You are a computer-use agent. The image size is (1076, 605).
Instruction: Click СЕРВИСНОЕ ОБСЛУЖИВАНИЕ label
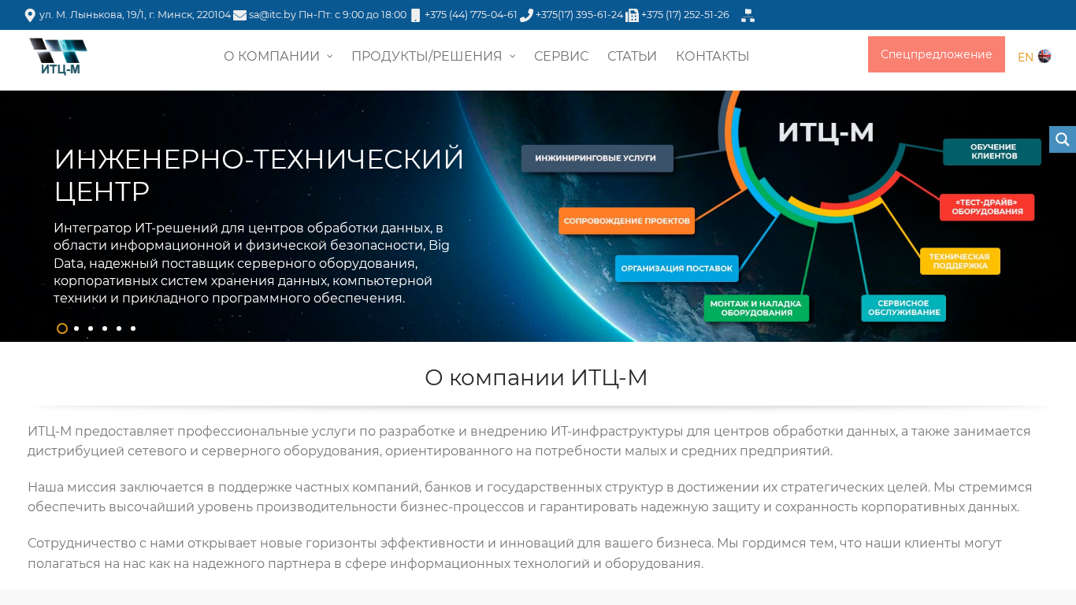903,308
